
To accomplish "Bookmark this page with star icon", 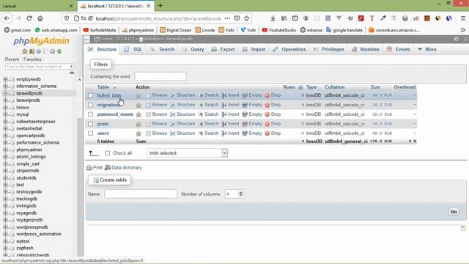I will [x=246, y=18].
